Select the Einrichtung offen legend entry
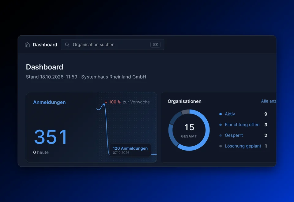This screenshot has height=202, width=294. (242, 125)
